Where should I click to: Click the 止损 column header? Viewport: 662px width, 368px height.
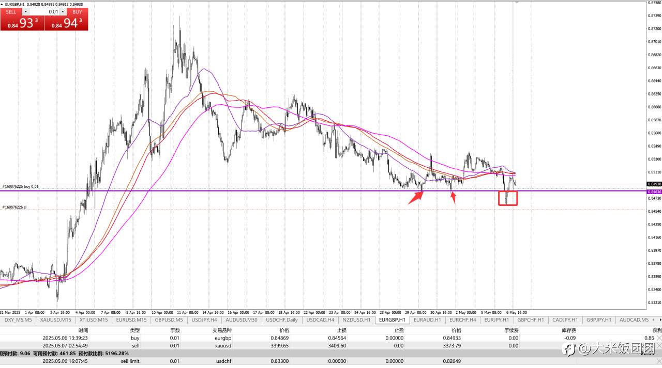(342, 330)
